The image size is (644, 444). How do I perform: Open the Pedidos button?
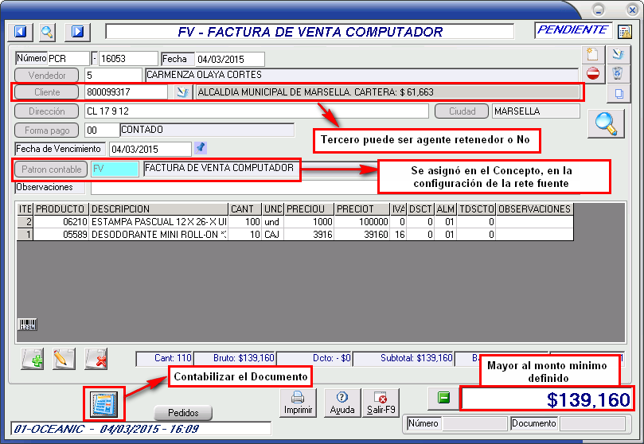tap(183, 413)
